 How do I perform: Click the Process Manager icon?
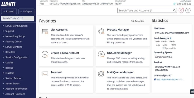[101, 31]
